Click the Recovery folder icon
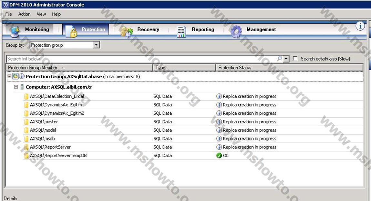Image resolution: width=371 pixels, height=201 pixels. tap(127, 32)
